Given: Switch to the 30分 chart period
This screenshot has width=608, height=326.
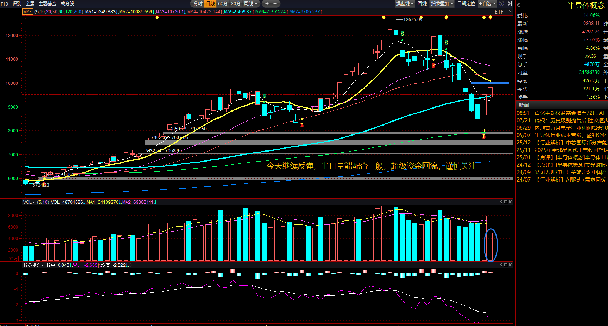Looking at the screenshot, I should (x=236, y=4).
